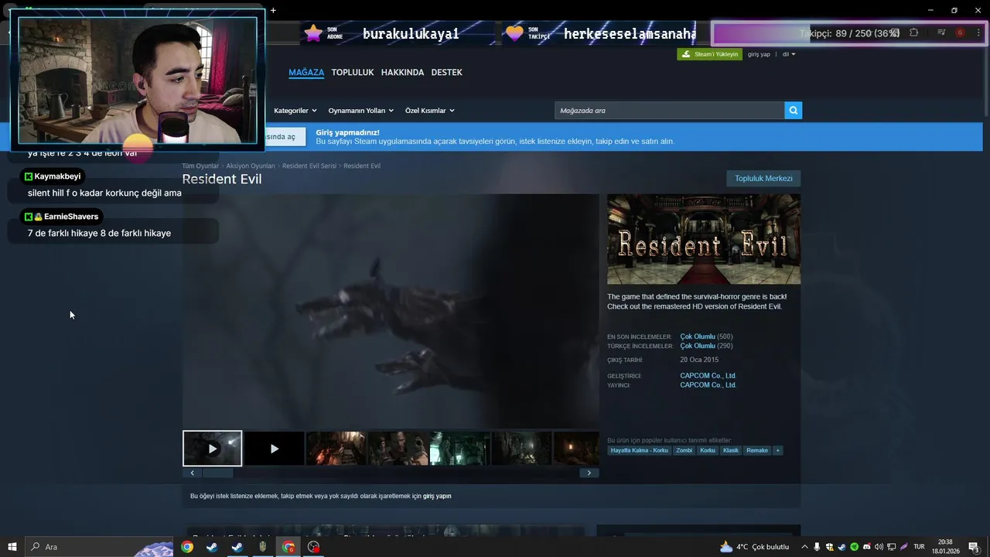Expand more tags with plus button
990x557 pixels.
pos(778,450)
